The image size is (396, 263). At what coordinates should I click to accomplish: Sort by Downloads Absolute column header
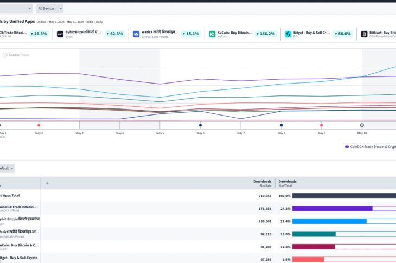pyautogui.click(x=262, y=183)
